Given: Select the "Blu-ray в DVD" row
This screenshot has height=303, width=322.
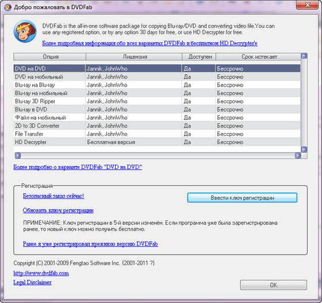Looking at the screenshot, I should point(157,110).
